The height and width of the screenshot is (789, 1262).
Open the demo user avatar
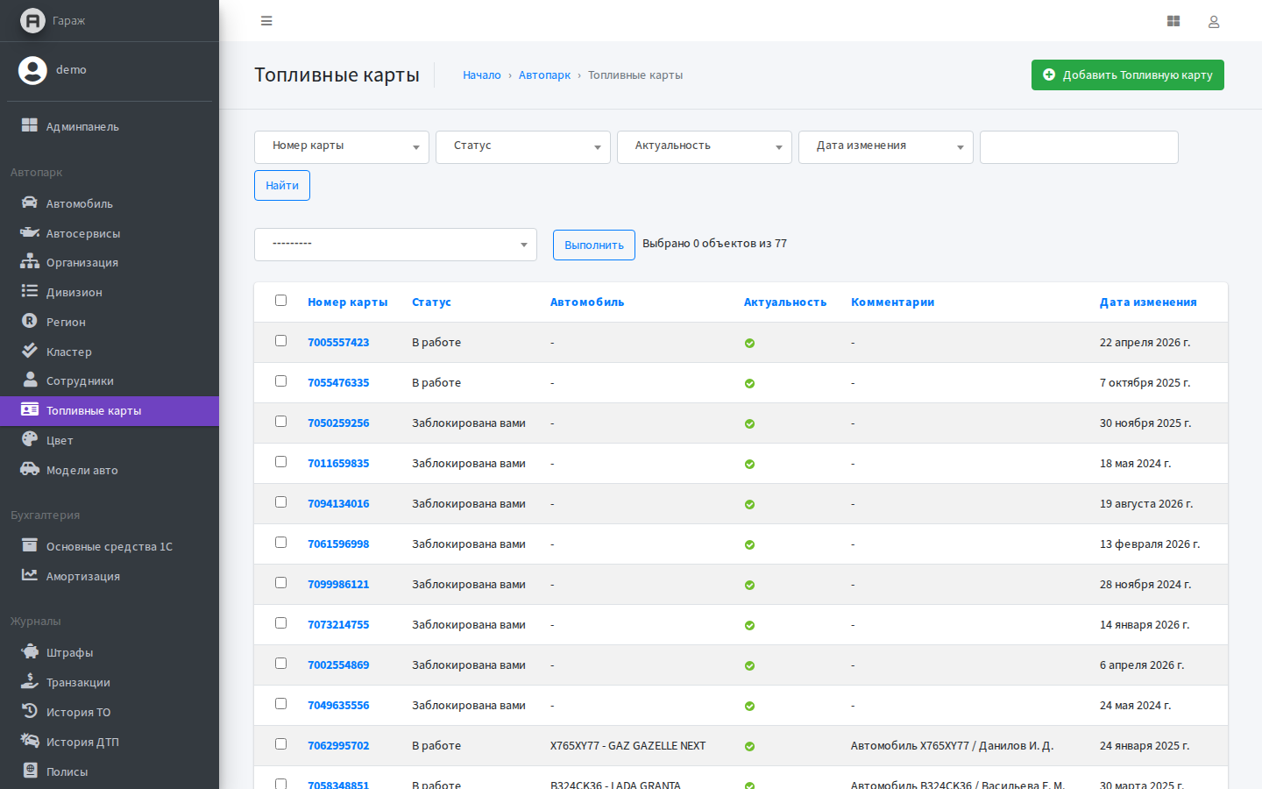pos(32,70)
